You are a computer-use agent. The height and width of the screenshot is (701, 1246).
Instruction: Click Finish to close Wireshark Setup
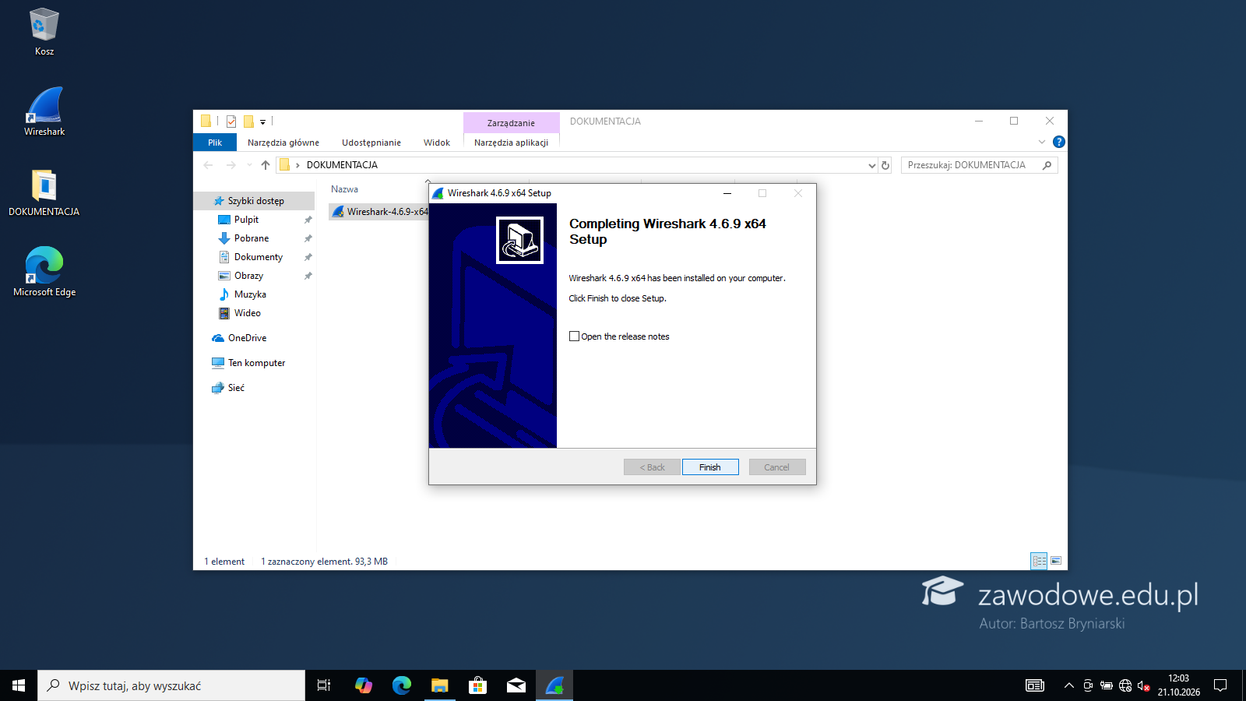(x=710, y=467)
